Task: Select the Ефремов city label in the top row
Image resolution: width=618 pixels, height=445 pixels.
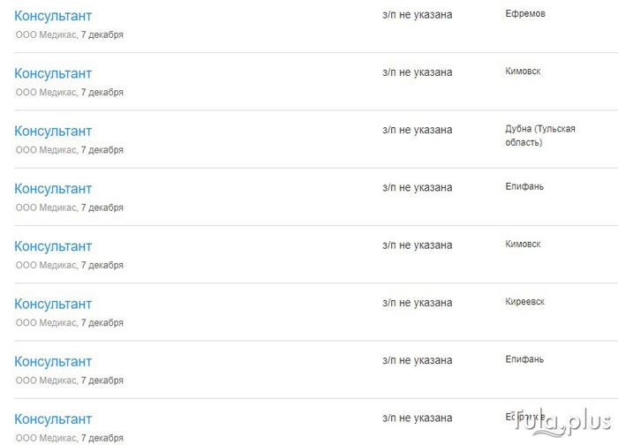Action: click(525, 14)
